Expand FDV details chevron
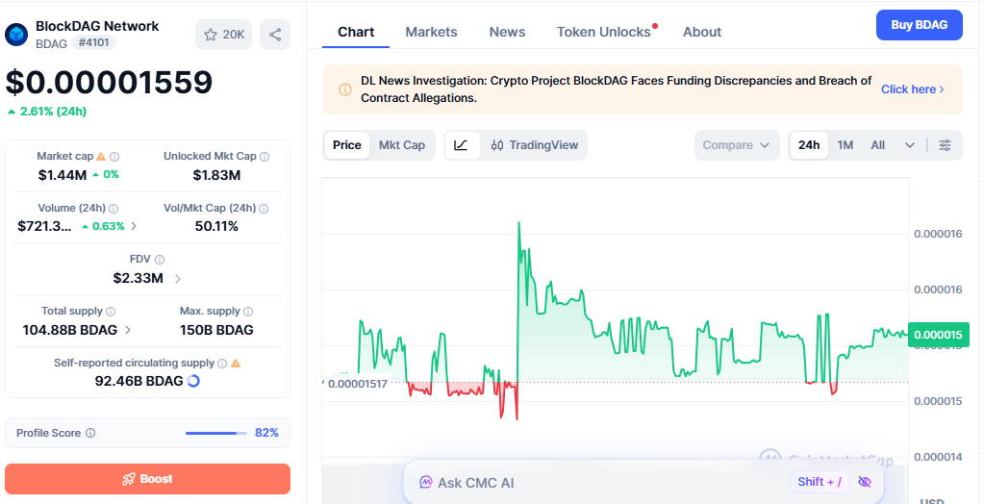 (x=178, y=278)
